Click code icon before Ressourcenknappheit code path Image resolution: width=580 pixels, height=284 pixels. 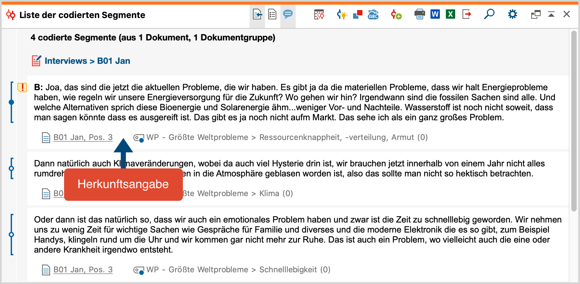point(138,138)
